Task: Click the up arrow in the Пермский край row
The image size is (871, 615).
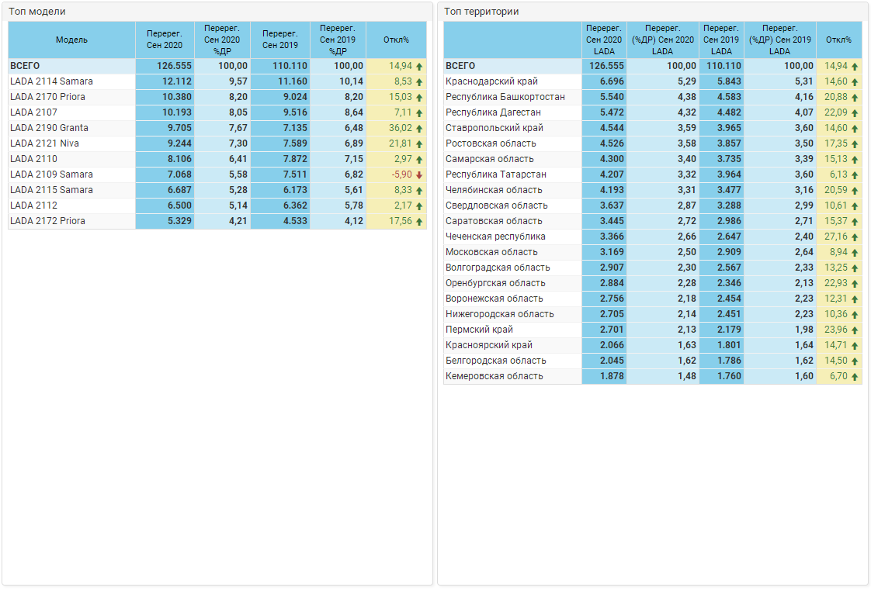Action: click(855, 330)
